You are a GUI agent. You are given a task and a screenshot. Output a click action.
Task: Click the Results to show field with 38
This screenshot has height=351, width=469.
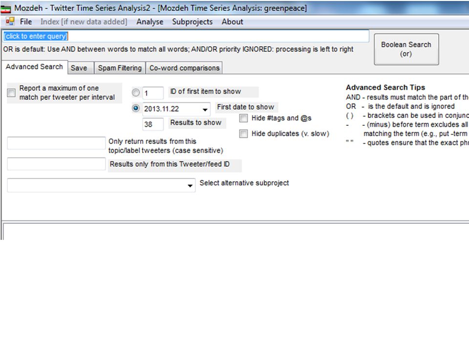coord(153,124)
